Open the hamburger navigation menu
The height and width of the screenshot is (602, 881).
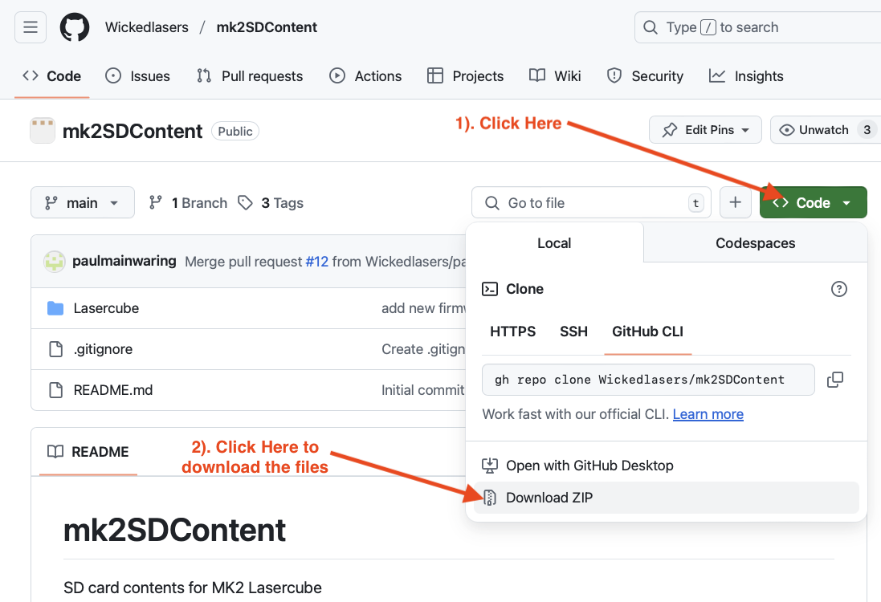[31, 27]
